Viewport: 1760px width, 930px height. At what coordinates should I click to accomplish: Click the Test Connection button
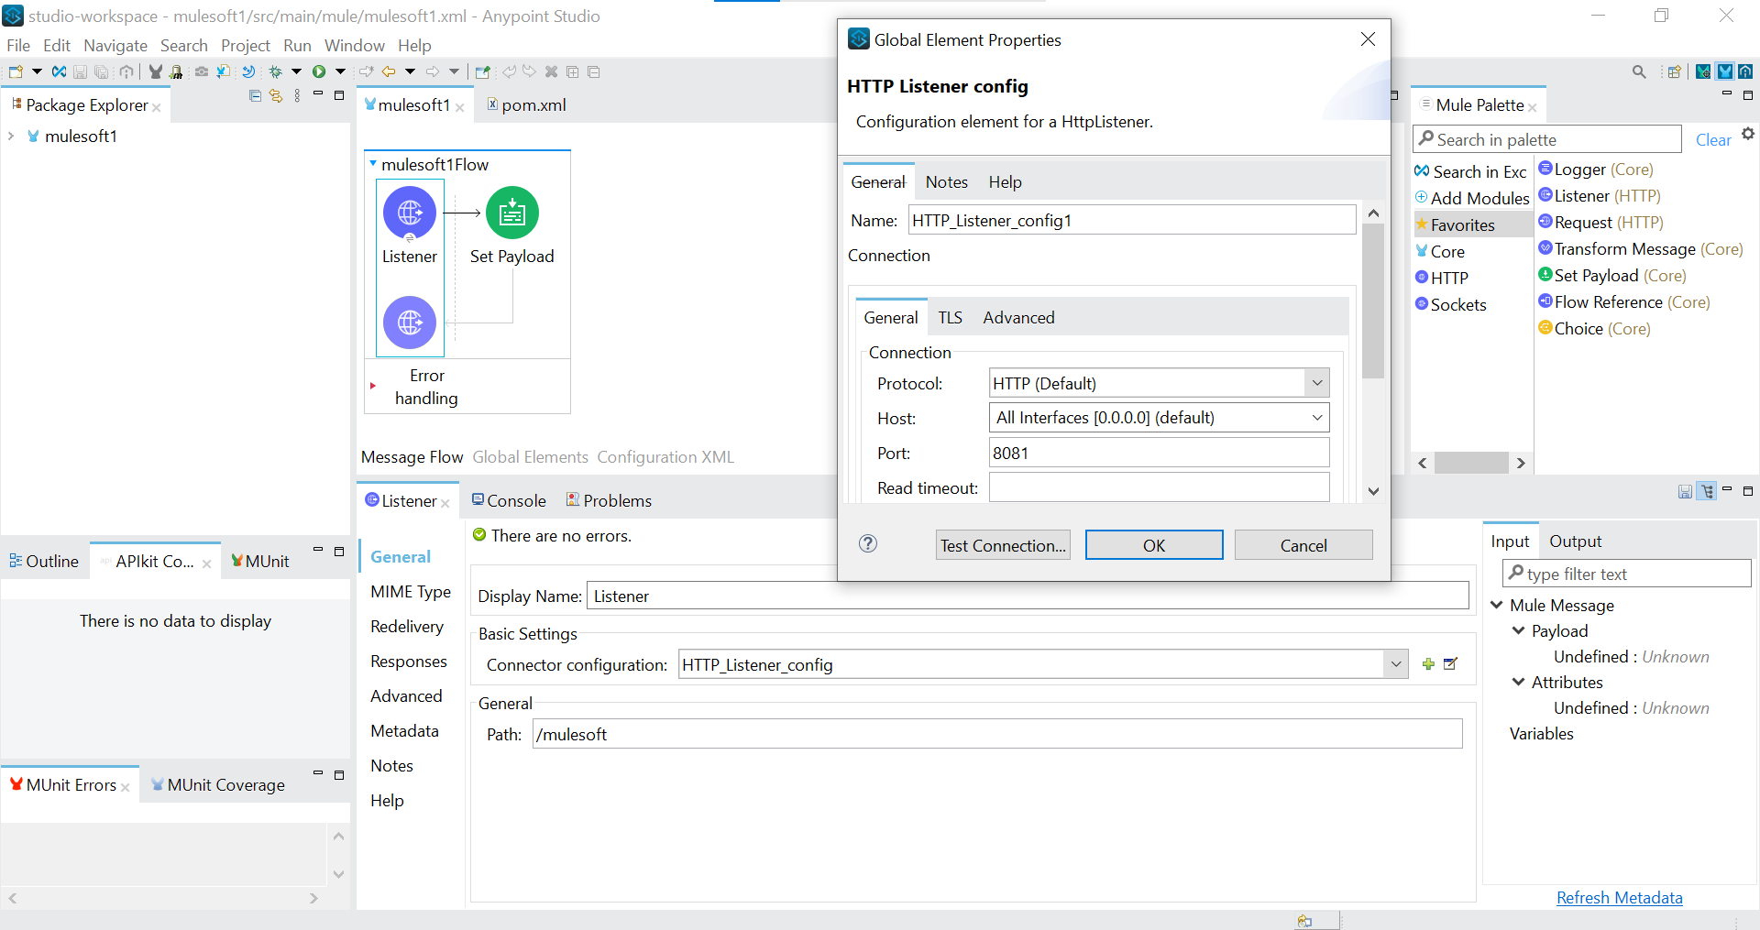pos(1003,545)
